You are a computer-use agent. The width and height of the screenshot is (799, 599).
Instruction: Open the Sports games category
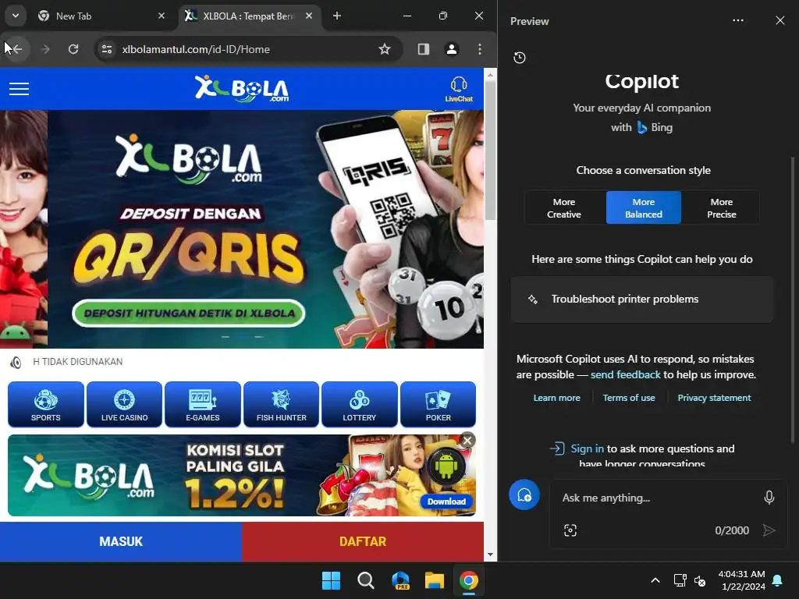click(x=46, y=405)
